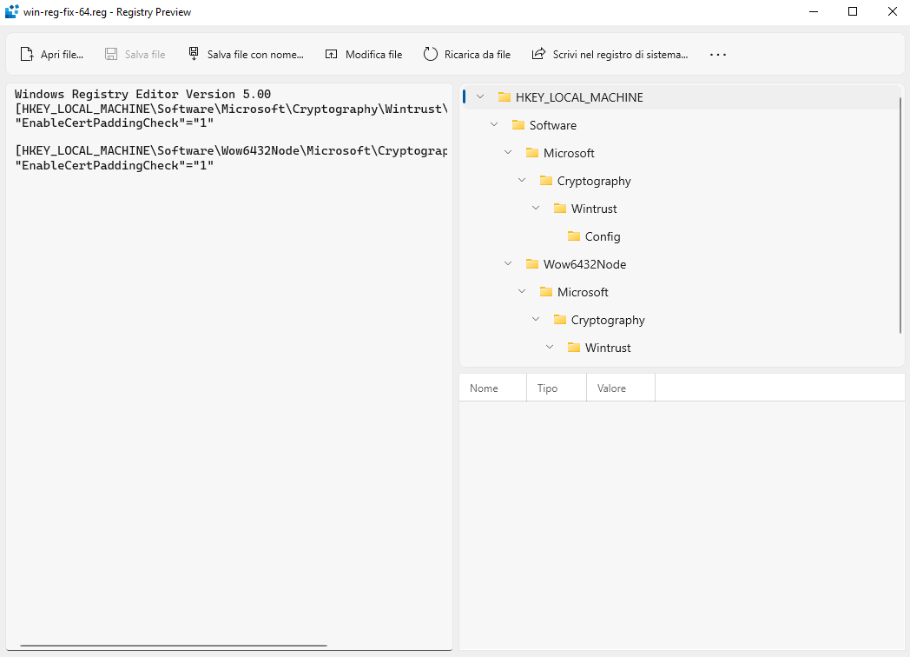Collapse the Wow6432Node chevron
This screenshot has height=657, width=910.
[x=508, y=264]
